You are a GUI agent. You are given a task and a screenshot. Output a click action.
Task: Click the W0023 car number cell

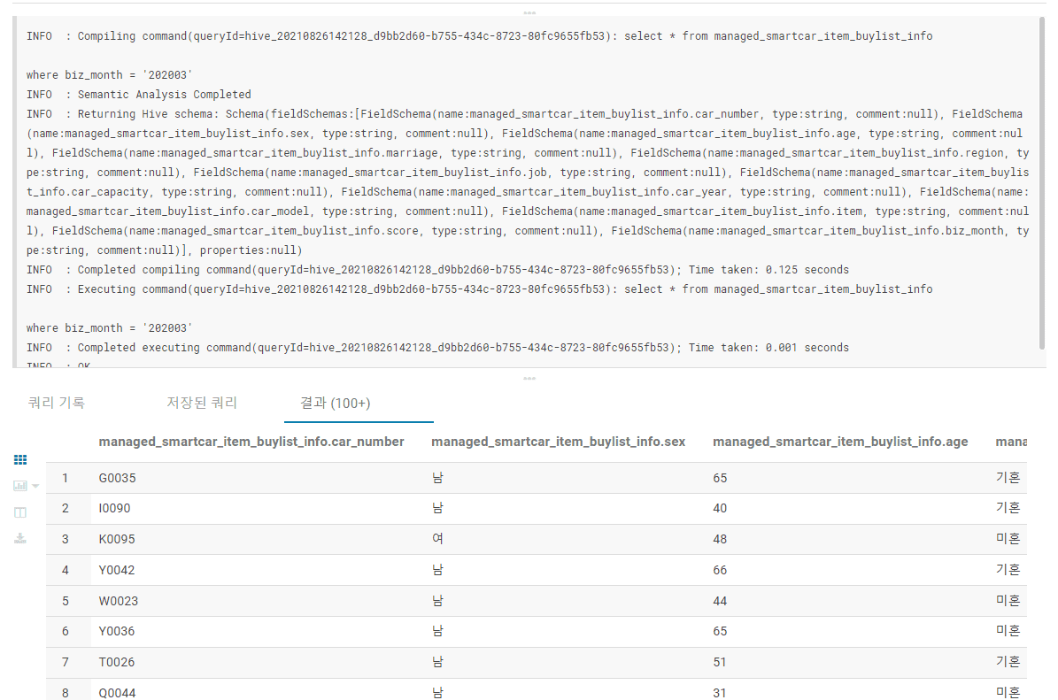coord(119,601)
